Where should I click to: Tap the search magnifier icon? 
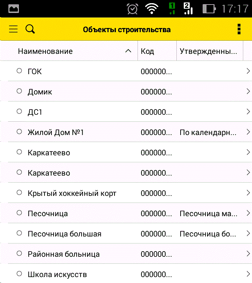click(30, 29)
